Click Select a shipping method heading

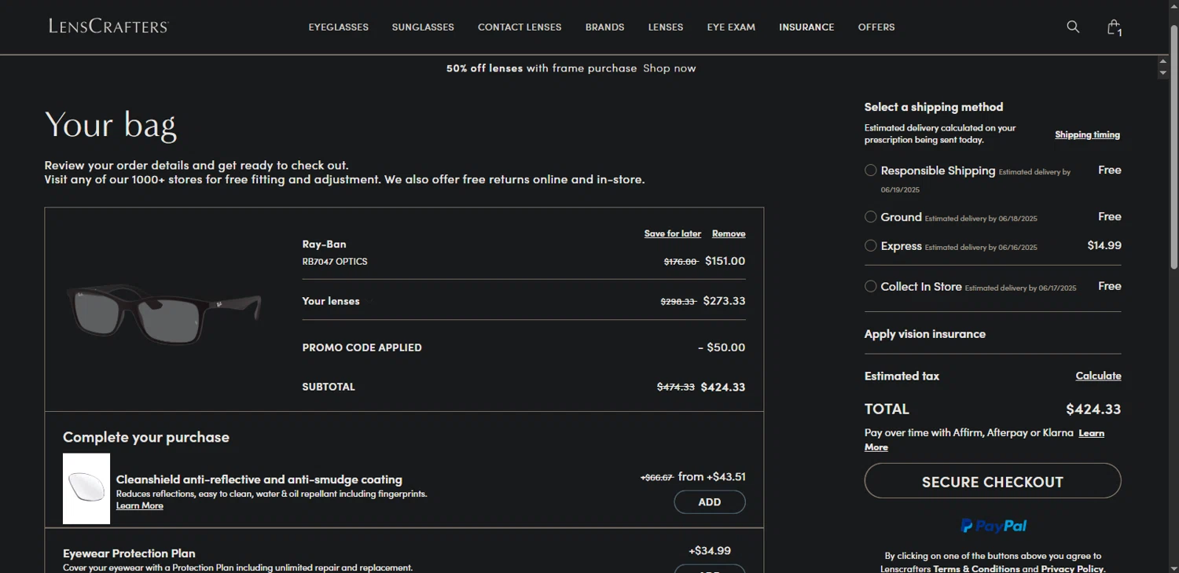click(934, 107)
